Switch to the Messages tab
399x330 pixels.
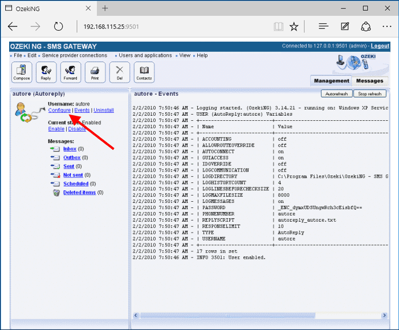pos(369,81)
